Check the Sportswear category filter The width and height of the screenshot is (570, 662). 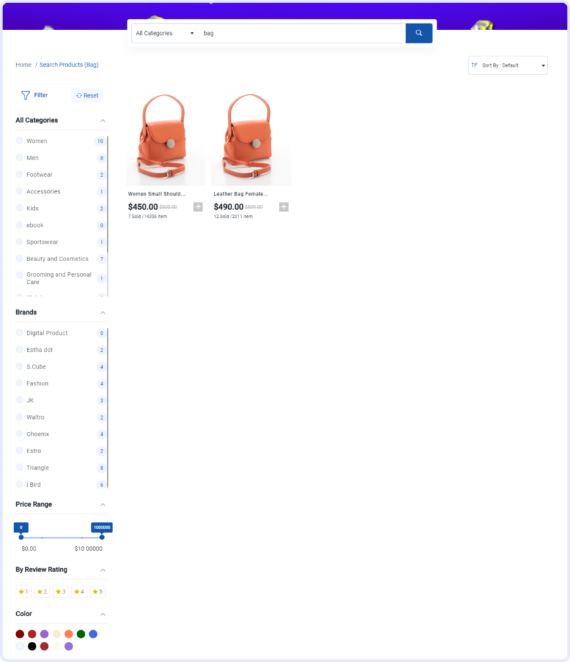pos(19,242)
